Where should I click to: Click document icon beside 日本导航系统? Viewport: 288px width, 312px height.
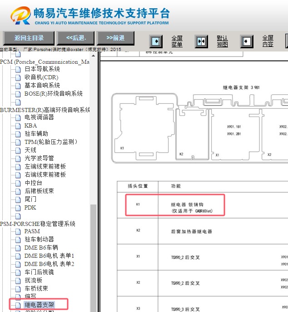(x=18, y=69)
